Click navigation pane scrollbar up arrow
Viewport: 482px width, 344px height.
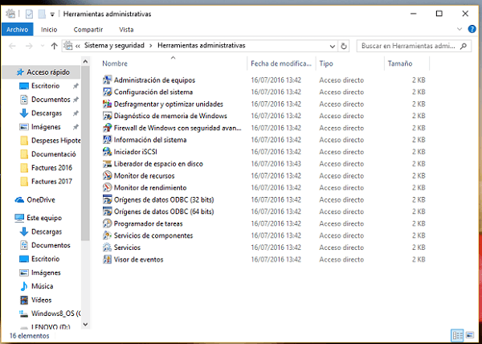85,61
